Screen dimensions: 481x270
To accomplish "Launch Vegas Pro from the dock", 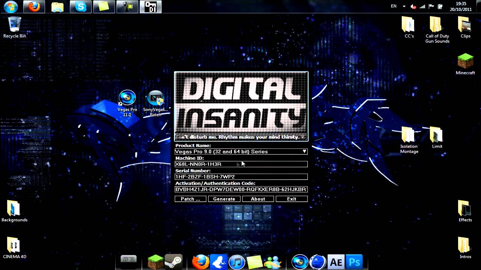I will click(x=300, y=262).
